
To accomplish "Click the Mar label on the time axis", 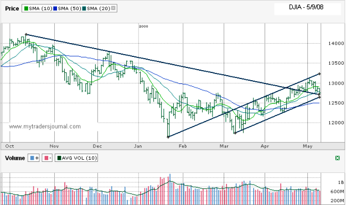I will point(224,146).
